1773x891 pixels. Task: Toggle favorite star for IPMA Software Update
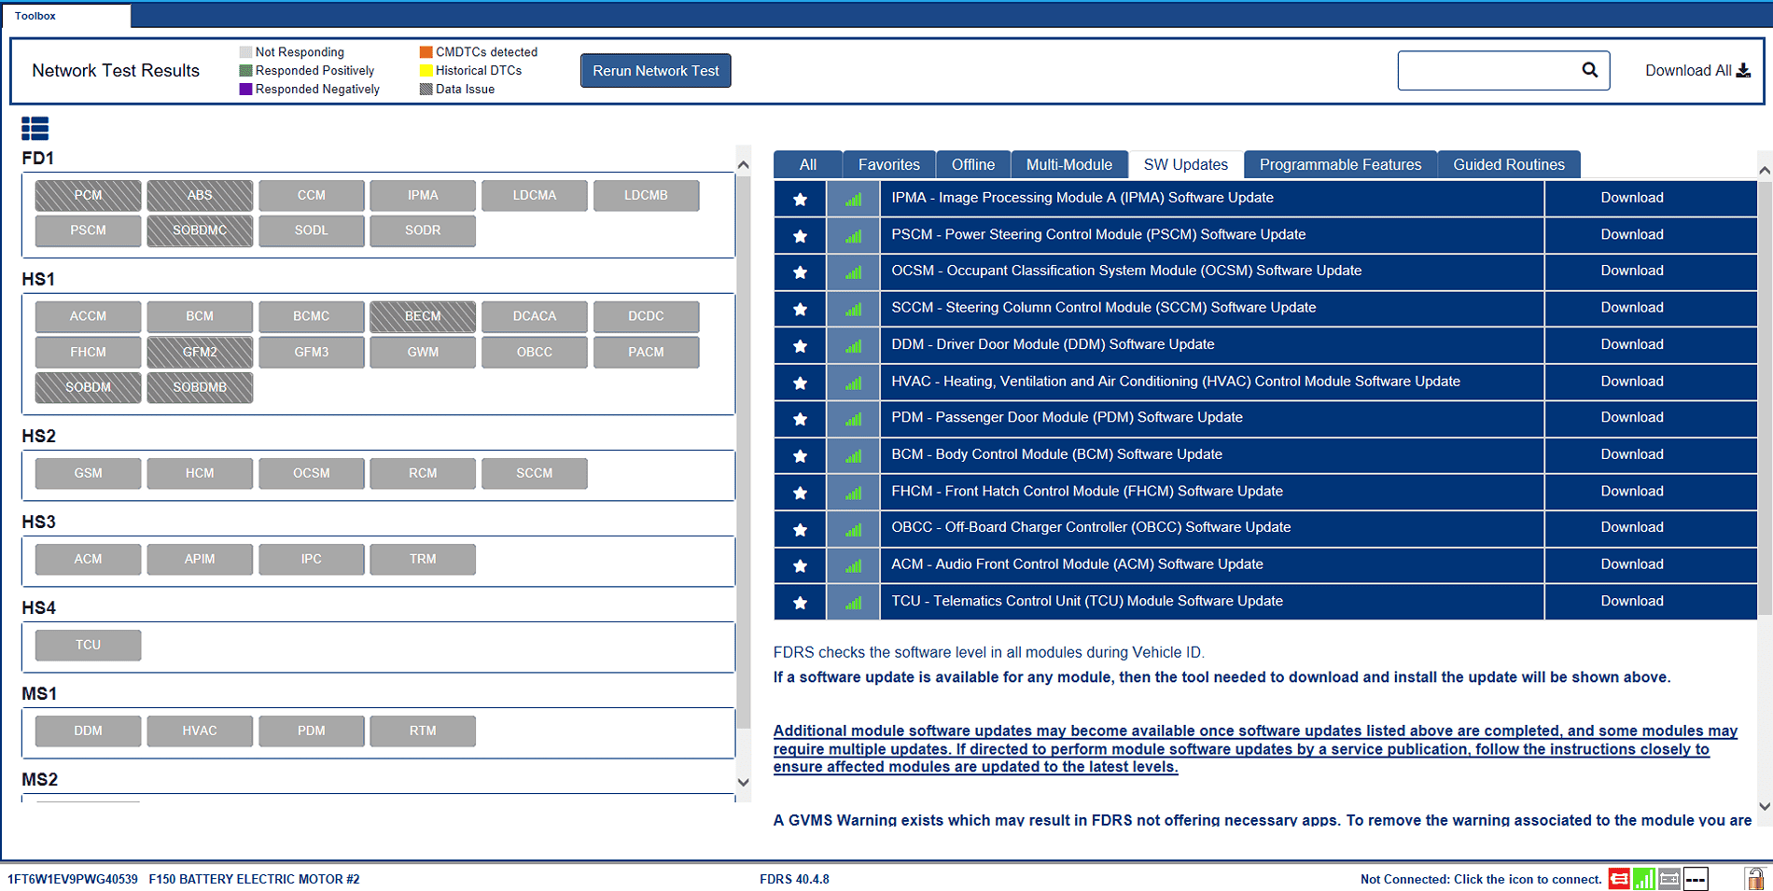pos(800,199)
